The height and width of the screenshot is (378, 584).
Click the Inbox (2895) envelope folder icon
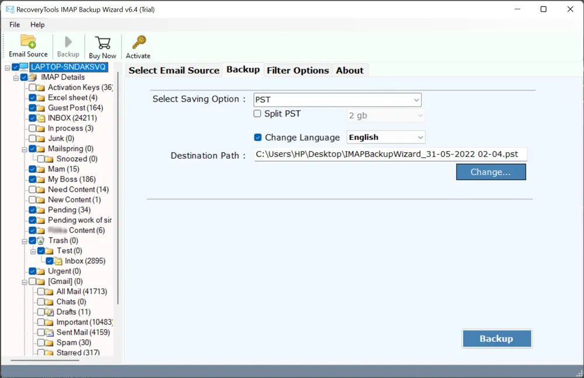[x=58, y=261]
